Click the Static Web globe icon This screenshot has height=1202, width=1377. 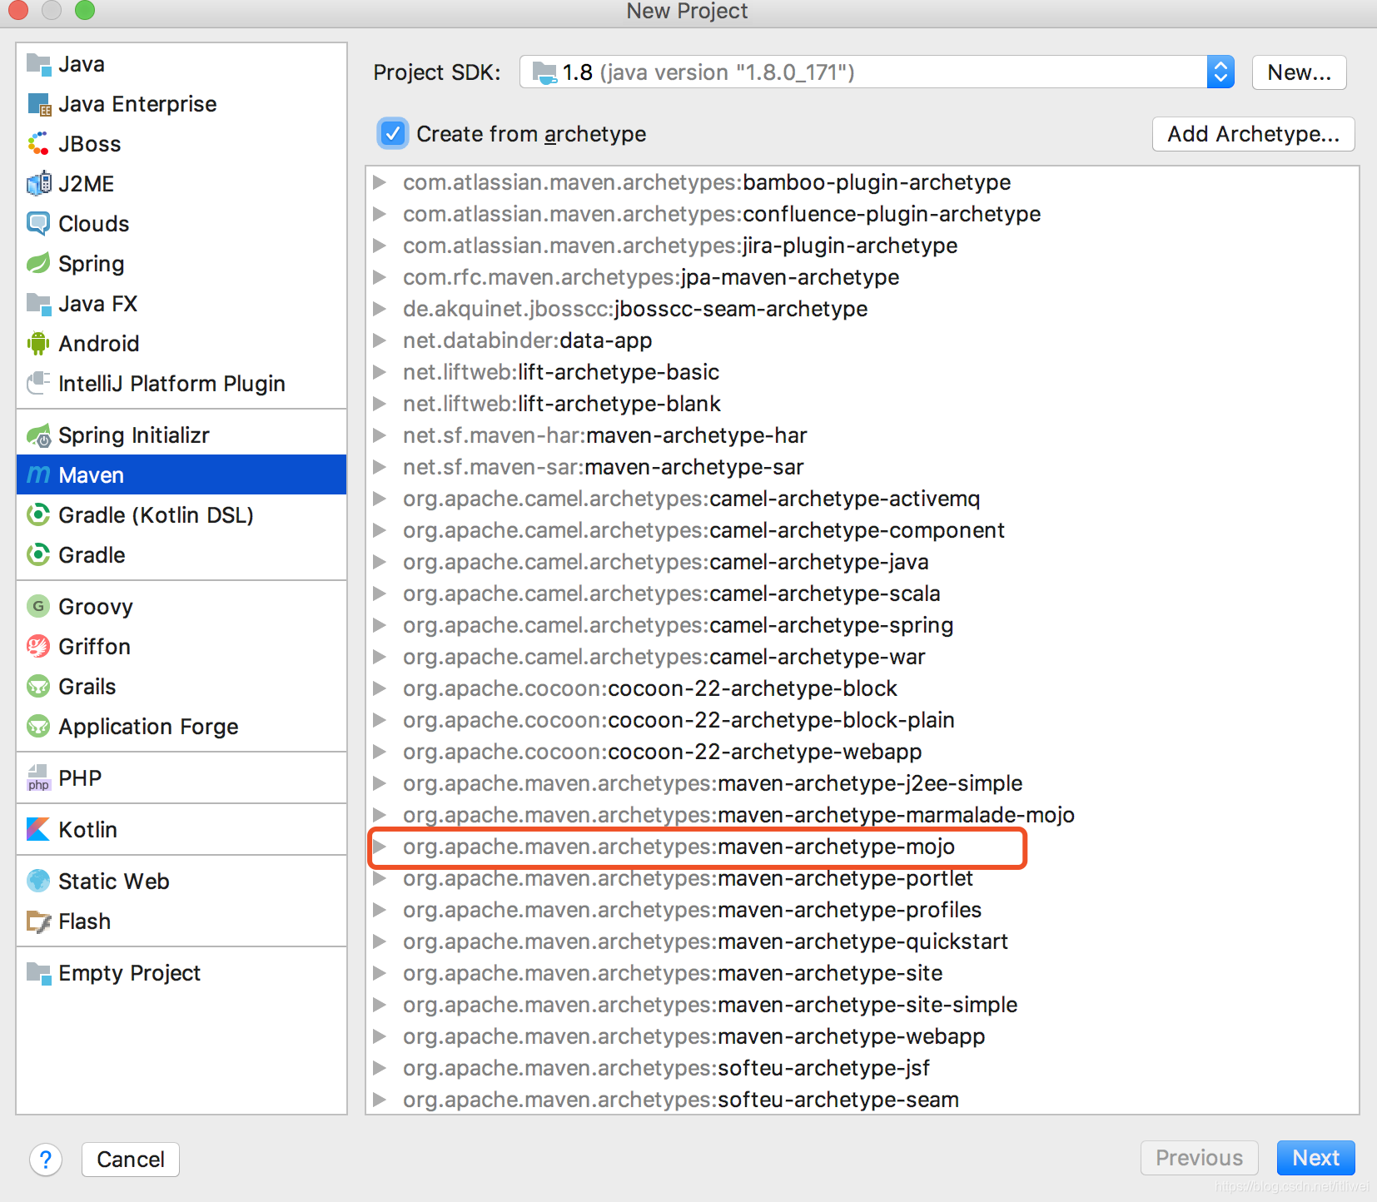tap(38, 882)
